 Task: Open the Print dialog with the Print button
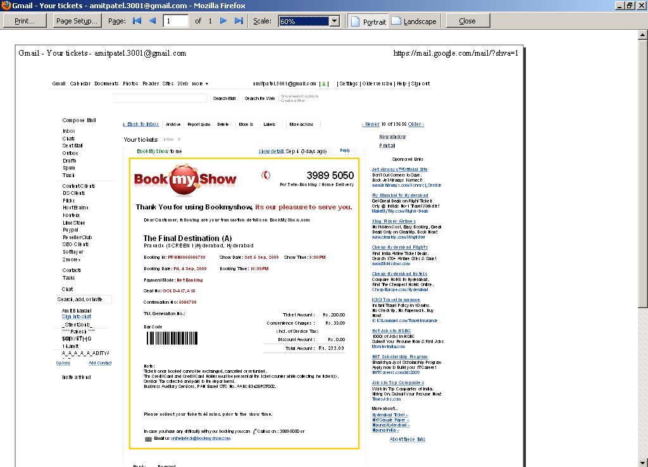click(25, 20)
